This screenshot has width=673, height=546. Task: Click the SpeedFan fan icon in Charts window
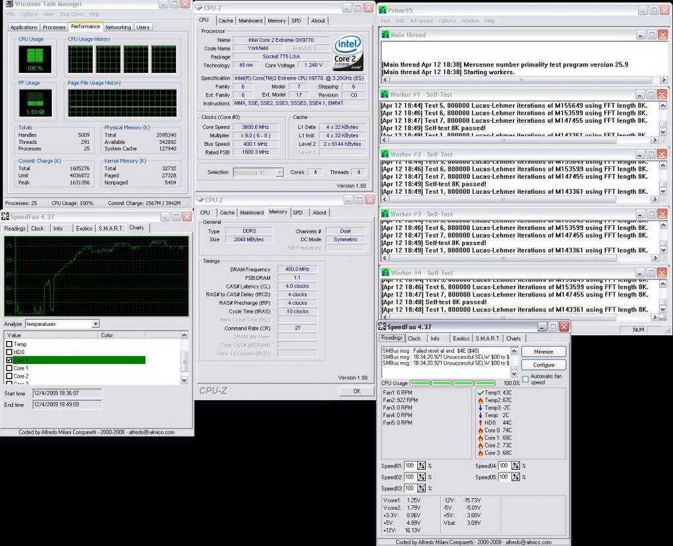pos(5,216)
